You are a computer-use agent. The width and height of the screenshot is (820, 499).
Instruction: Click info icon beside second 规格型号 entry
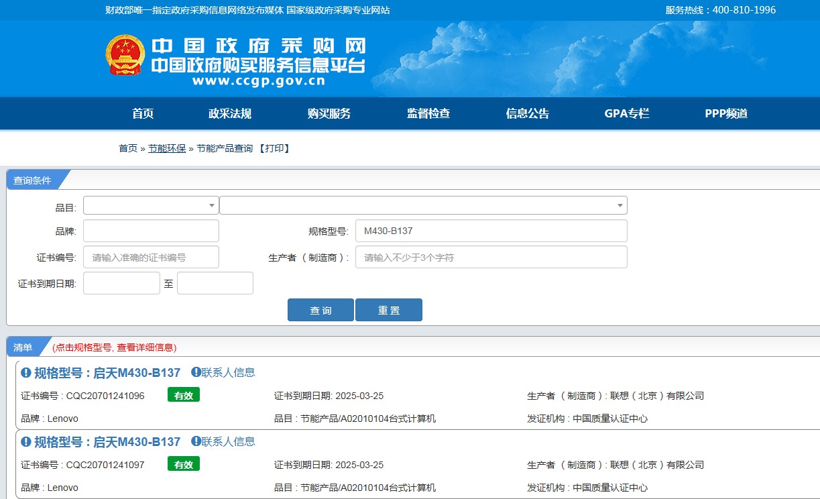click(26, 441)
